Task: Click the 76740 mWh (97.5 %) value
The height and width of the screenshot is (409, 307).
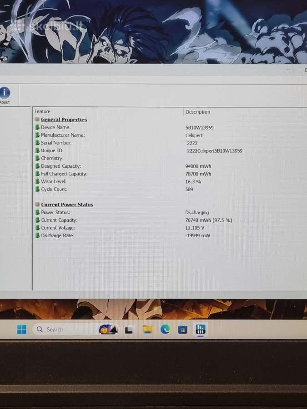Action: (209, 220)
